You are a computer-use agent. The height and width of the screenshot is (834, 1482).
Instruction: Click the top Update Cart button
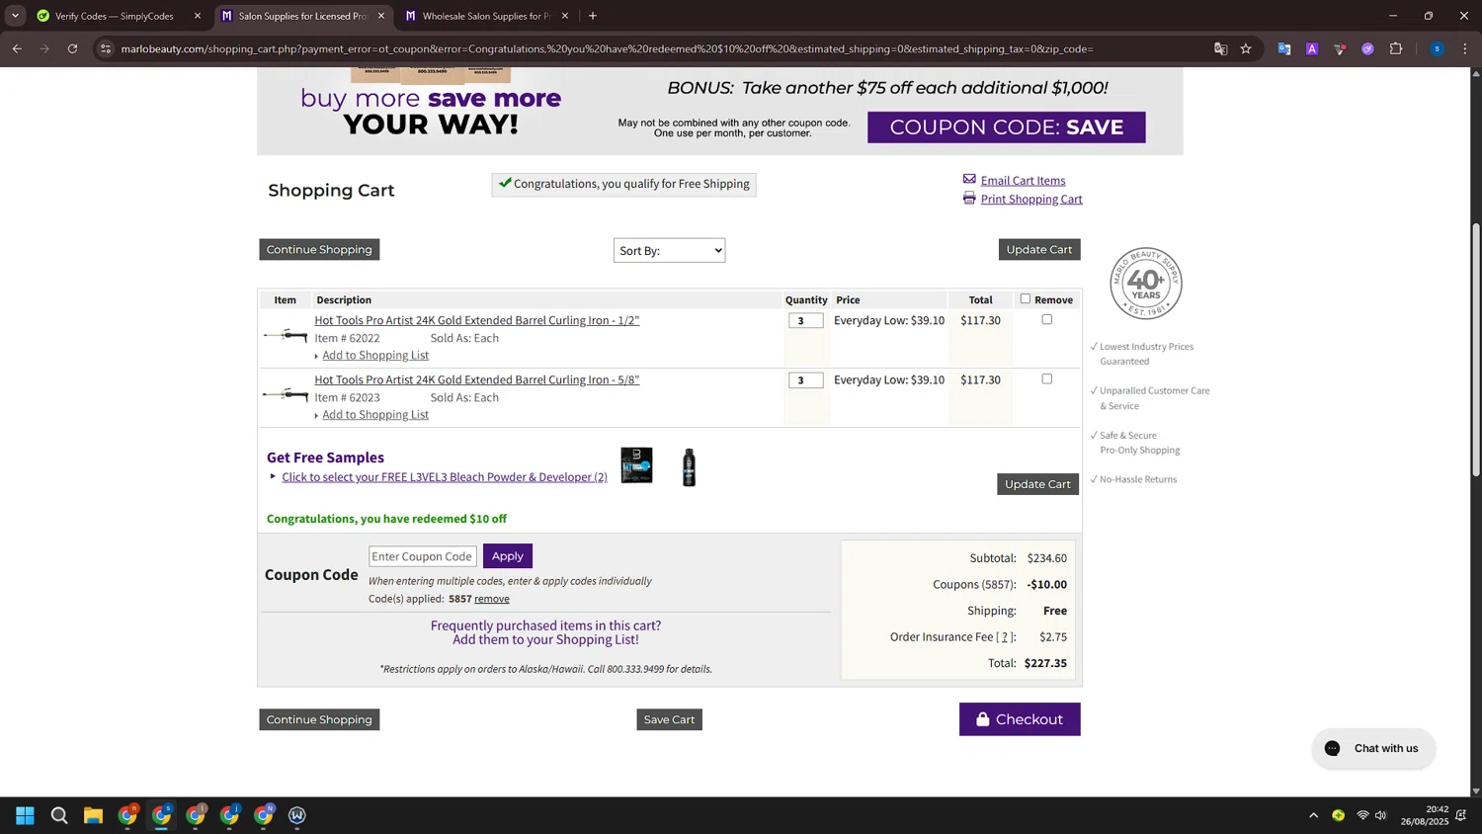coord(1039,249)
